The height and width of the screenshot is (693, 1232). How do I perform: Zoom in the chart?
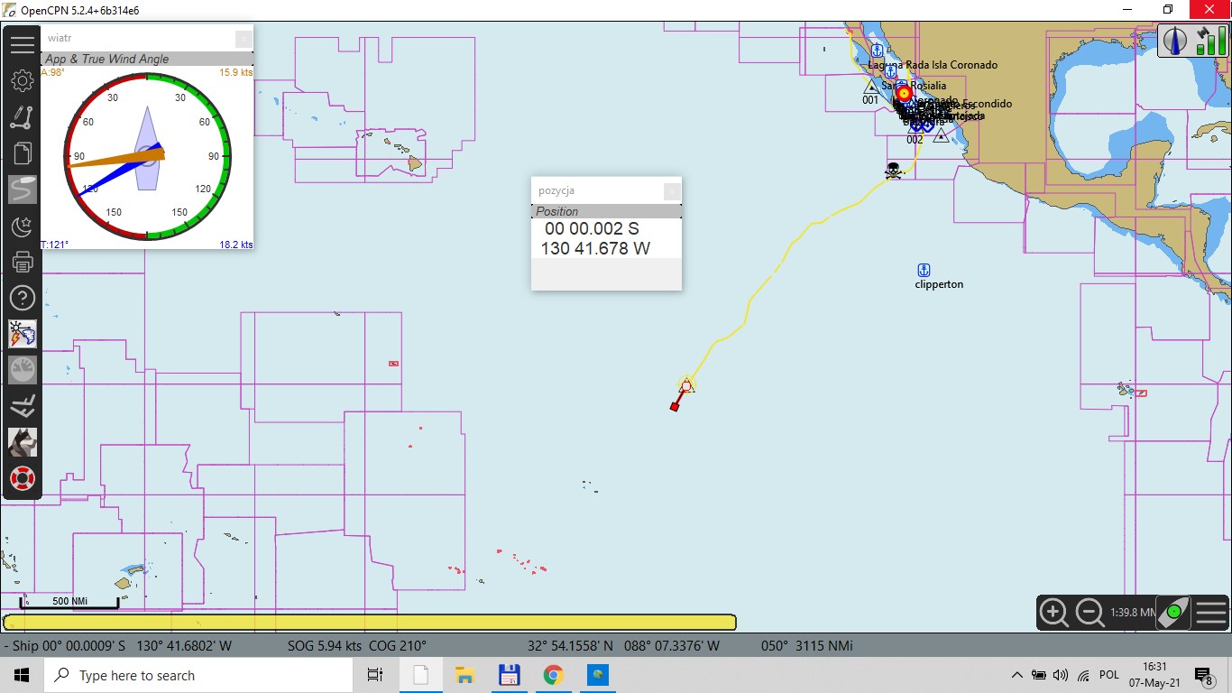1054,613
